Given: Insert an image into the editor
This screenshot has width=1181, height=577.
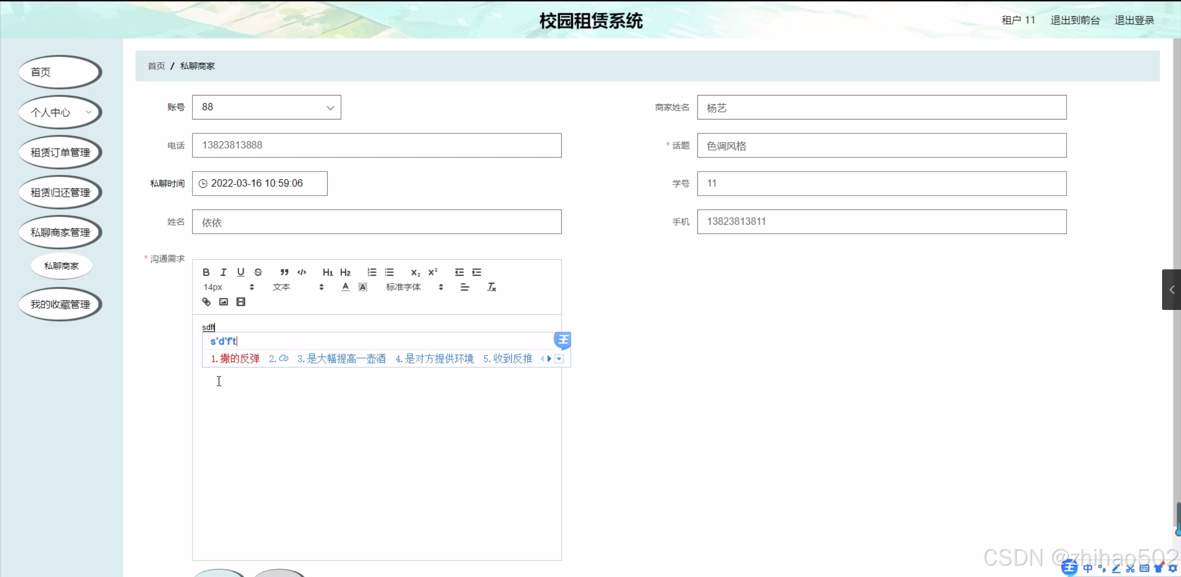Looking at the screenshot, I should (223, 302).
